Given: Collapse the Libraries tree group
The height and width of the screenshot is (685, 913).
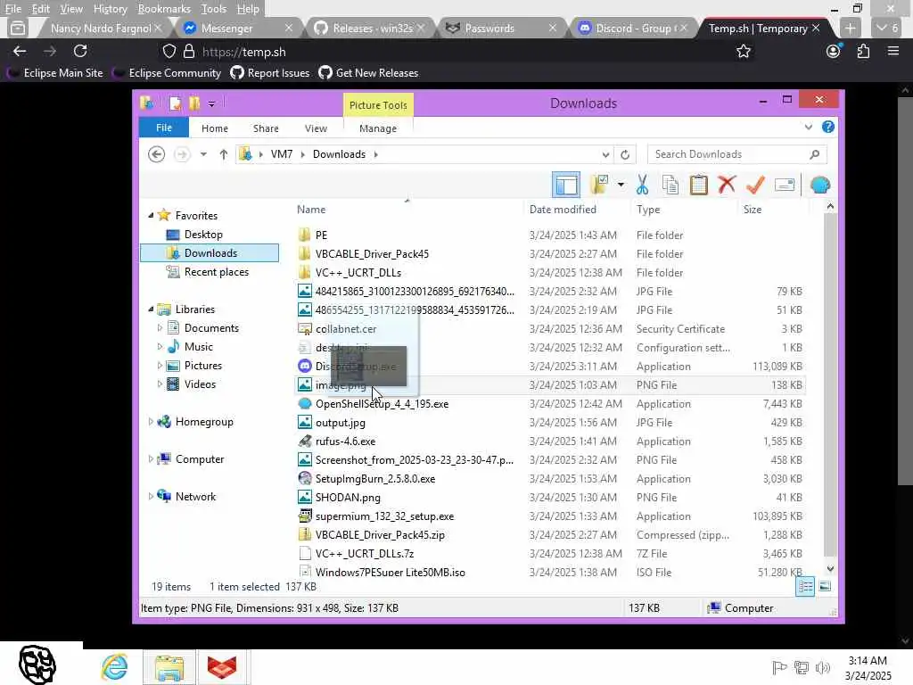Looking at the screenshot, I should click(x=151, y=309).
